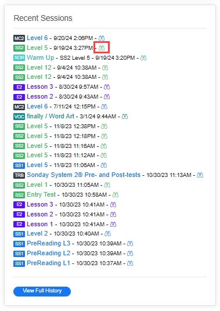The width and height of the screenshot is (220, 311).
Task: Click binoculars icon on the PreReading L1 row
Action: [x=130, y=263]
